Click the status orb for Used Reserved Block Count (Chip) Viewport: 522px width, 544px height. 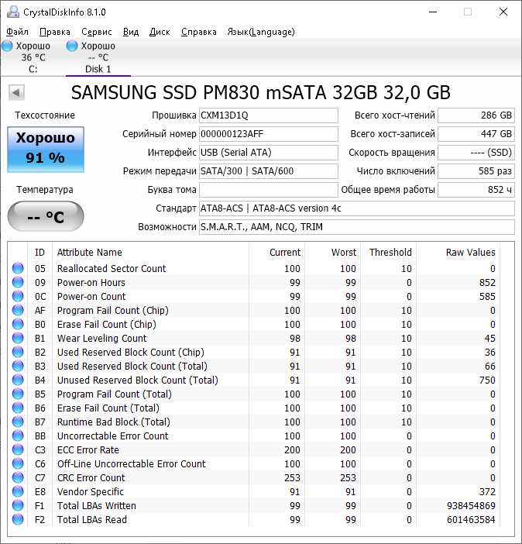pos(18,352)
